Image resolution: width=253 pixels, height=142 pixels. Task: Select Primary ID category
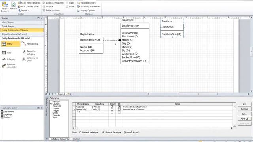coord(57,106)
